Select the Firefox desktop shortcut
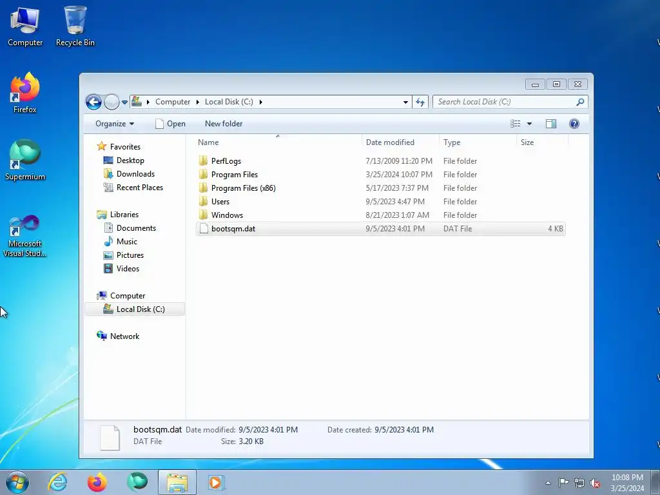The height and width of the screenshot is (495, 660). (25, 93)
